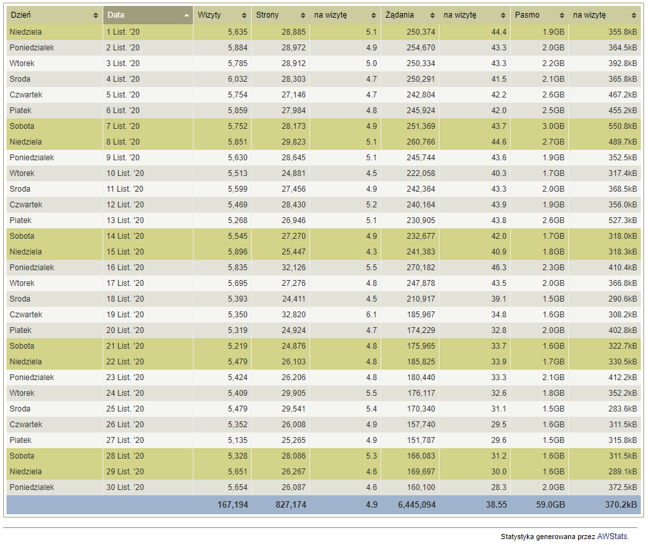Click the pages value 29,905

pos(294,393)
